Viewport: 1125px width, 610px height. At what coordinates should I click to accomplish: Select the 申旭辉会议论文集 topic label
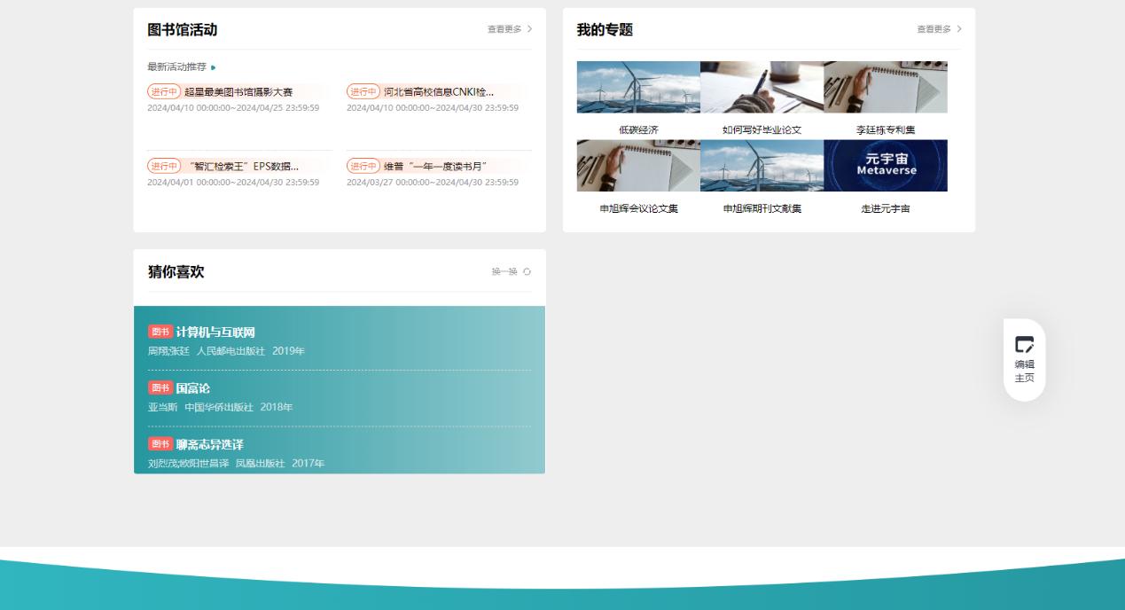click(638, 209)
